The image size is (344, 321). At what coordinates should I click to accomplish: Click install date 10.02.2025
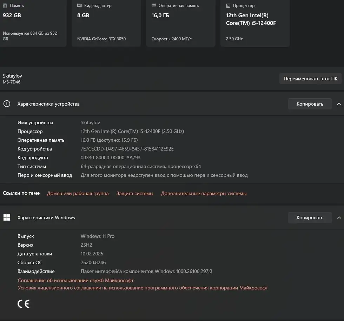coord(92,254)
